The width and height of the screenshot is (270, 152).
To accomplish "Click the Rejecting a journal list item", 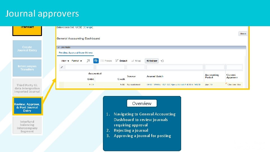I will (x=131, y=130).
